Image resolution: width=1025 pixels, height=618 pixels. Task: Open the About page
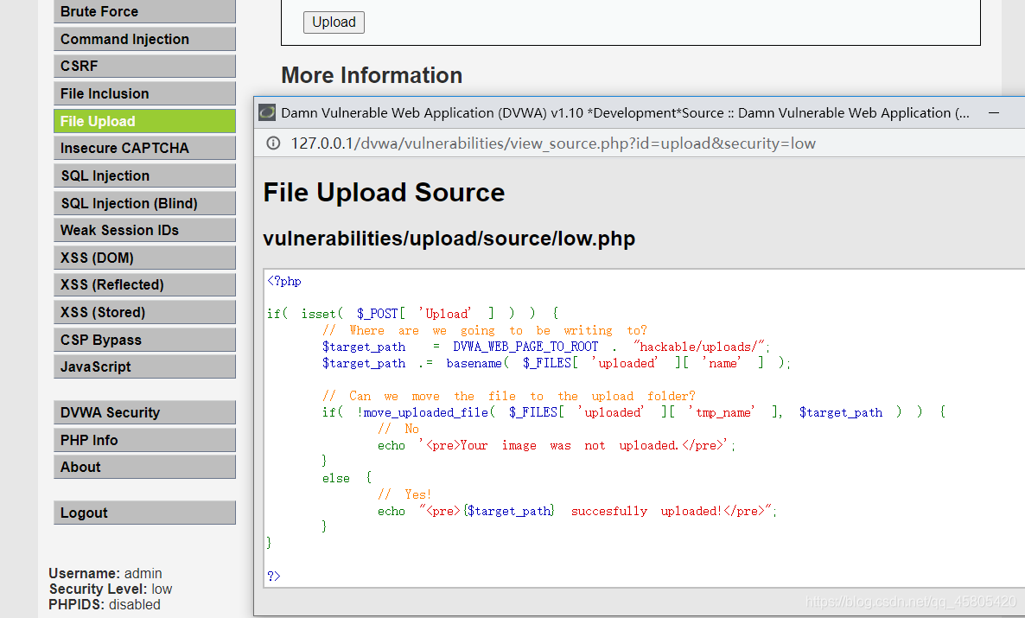tap(144, 467)
